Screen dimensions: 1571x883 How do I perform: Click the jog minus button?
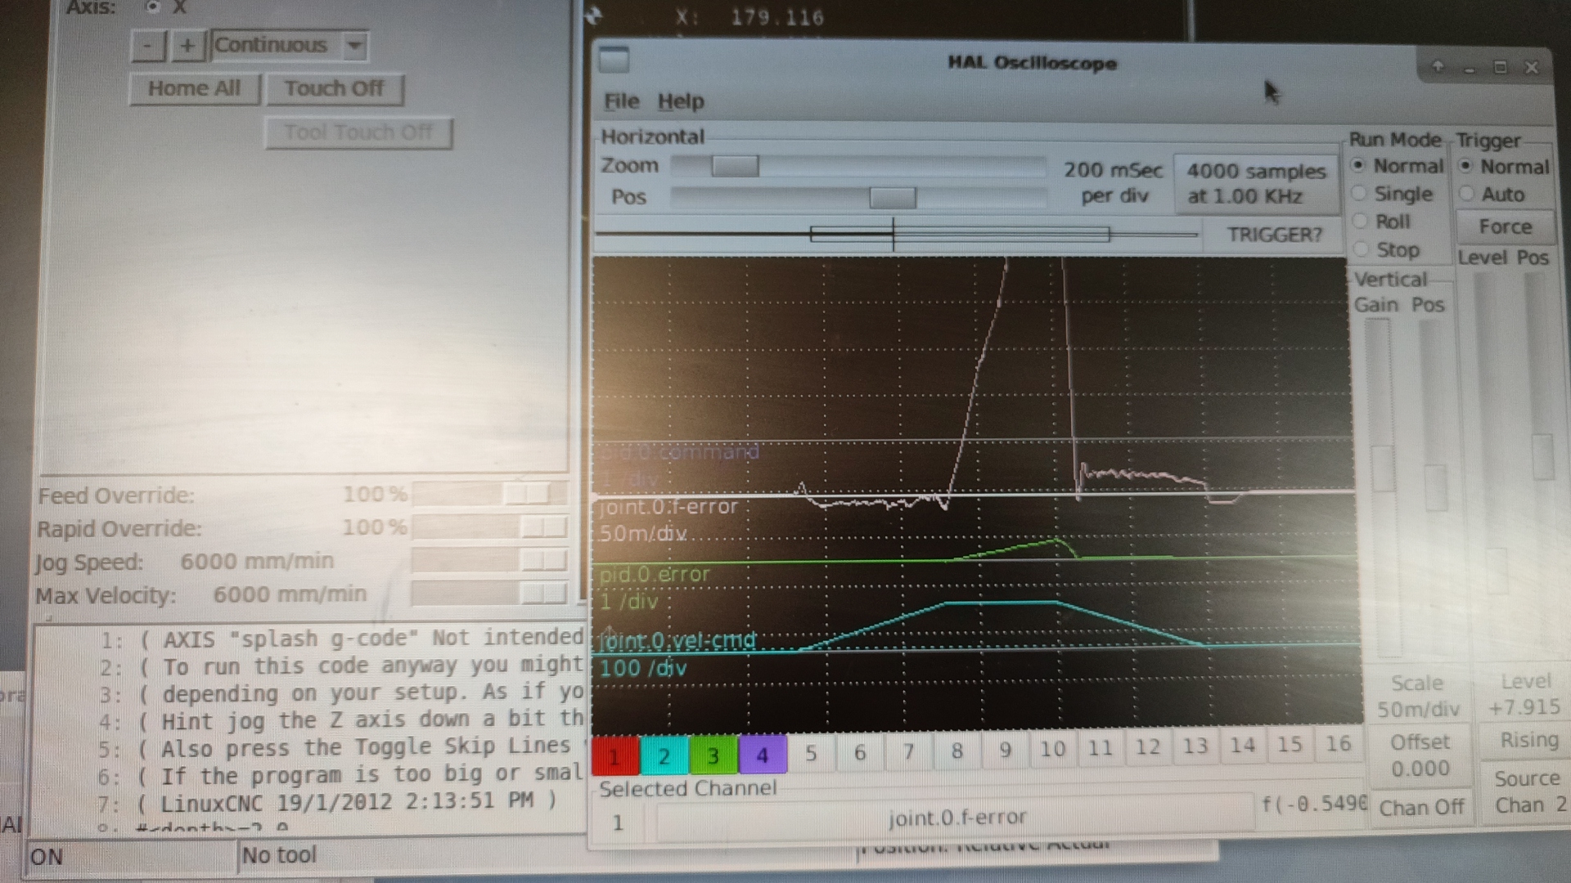pos(148,46)
